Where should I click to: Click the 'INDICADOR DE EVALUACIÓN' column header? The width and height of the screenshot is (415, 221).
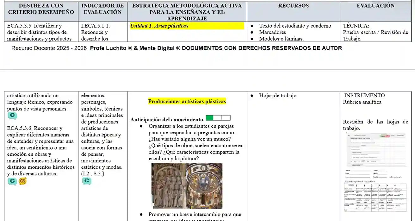coord(102,9)
